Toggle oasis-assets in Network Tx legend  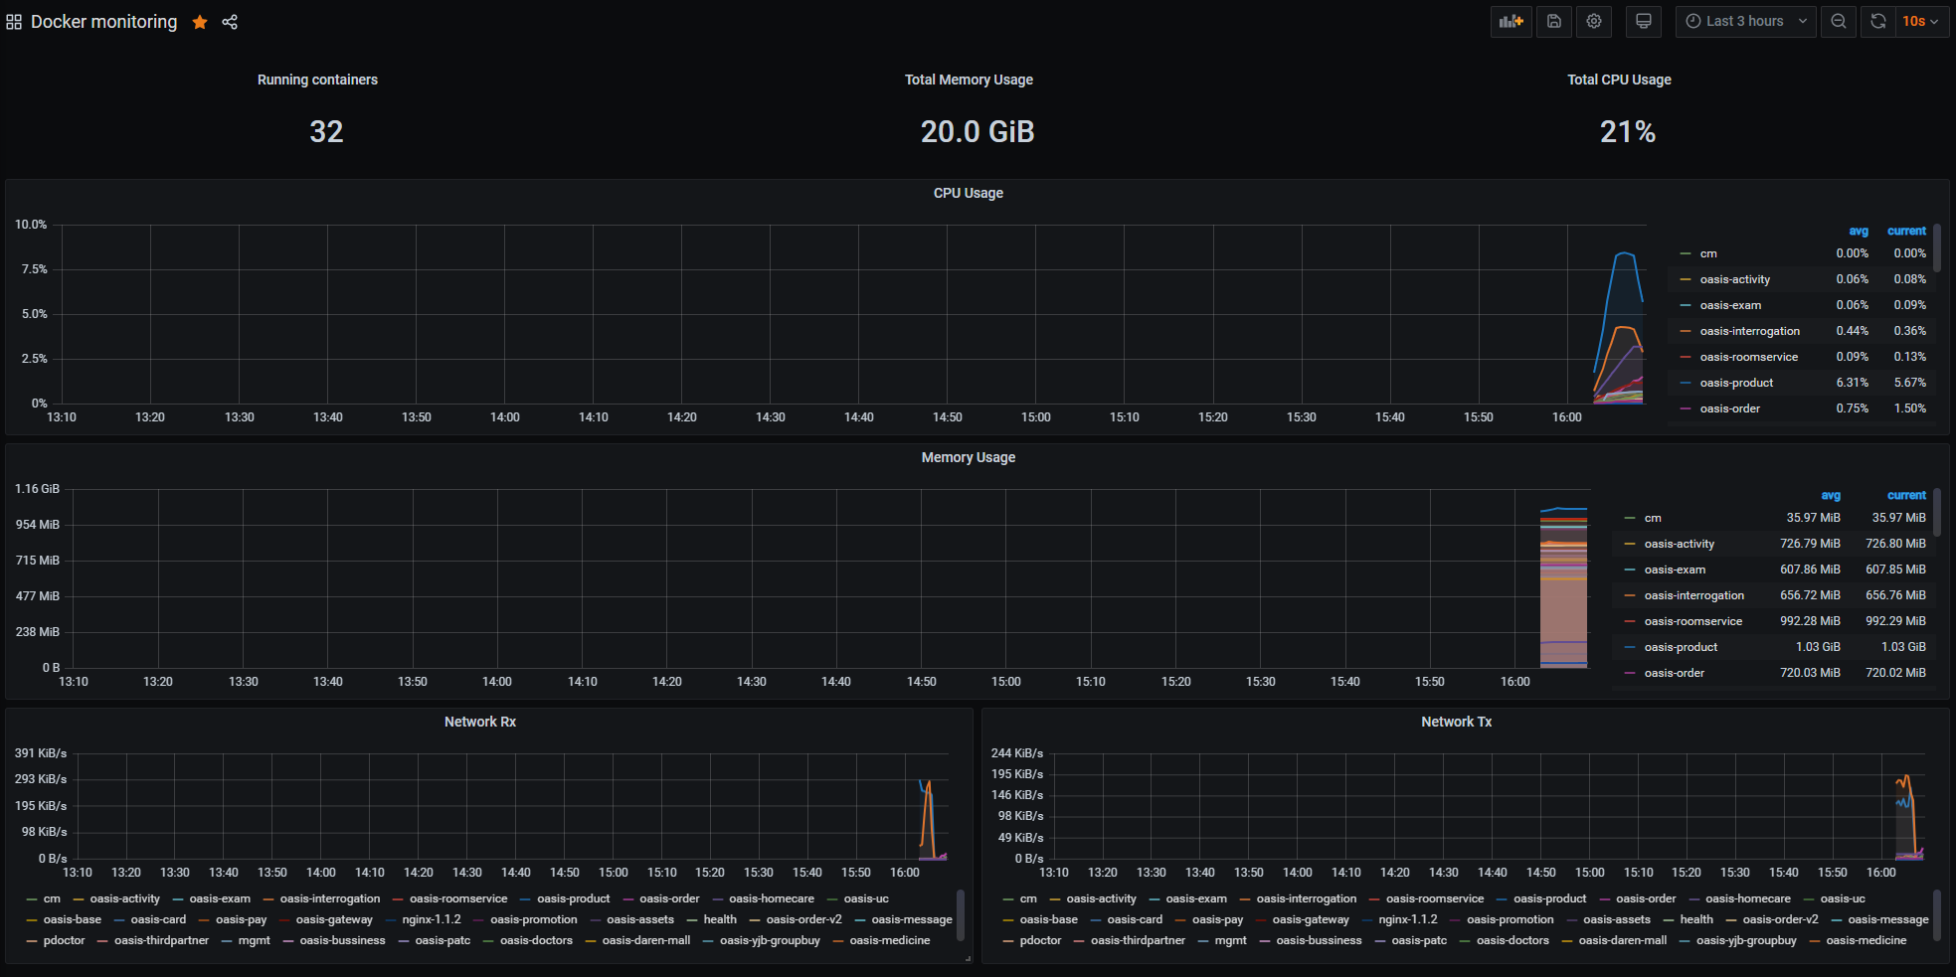click(1616, 919)
